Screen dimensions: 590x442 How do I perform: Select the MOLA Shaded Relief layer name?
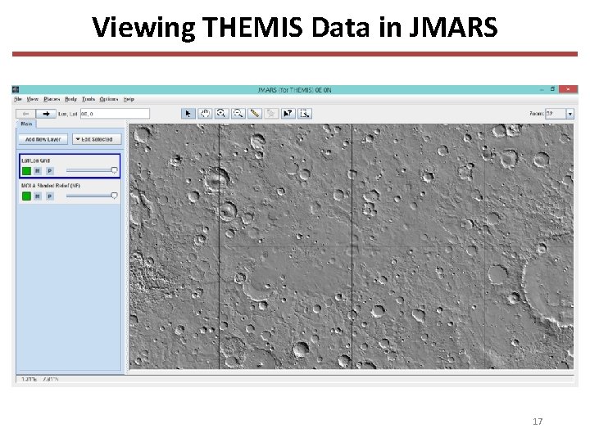pos(51,186)
